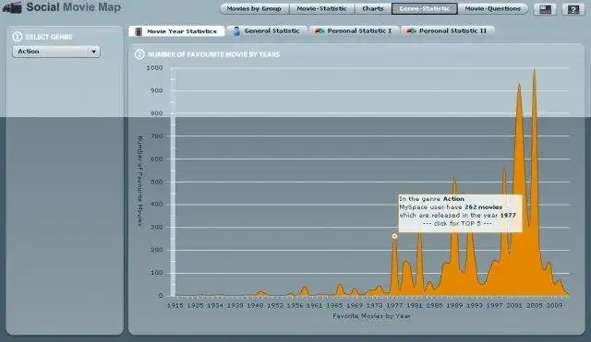Click the 1000 label on the y-axis
This screenshot has width=591, height=342.
[x=154, y=67]
